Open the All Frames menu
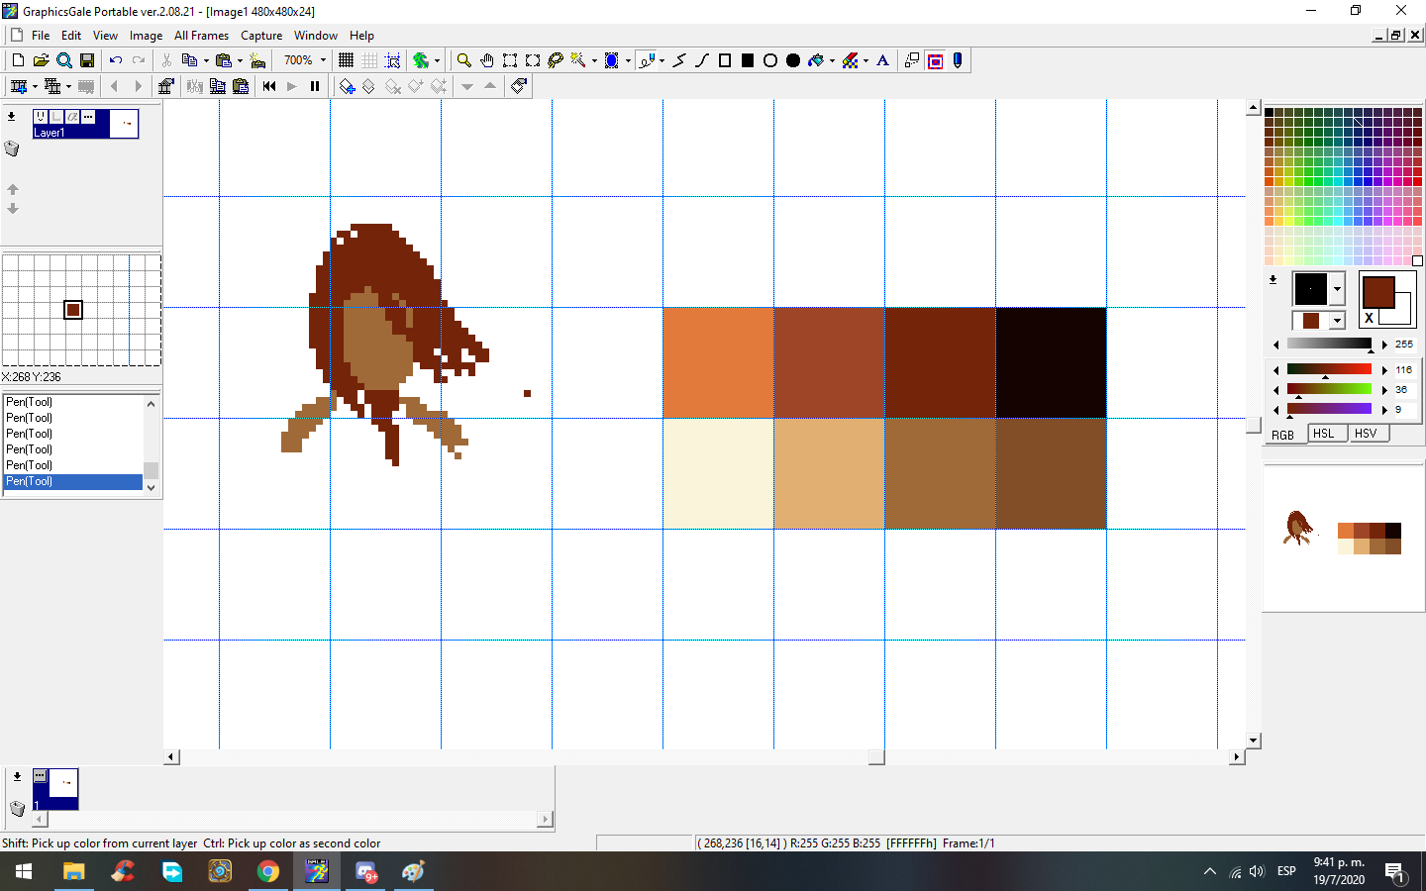1426x891 pixels. pos(201,36)
